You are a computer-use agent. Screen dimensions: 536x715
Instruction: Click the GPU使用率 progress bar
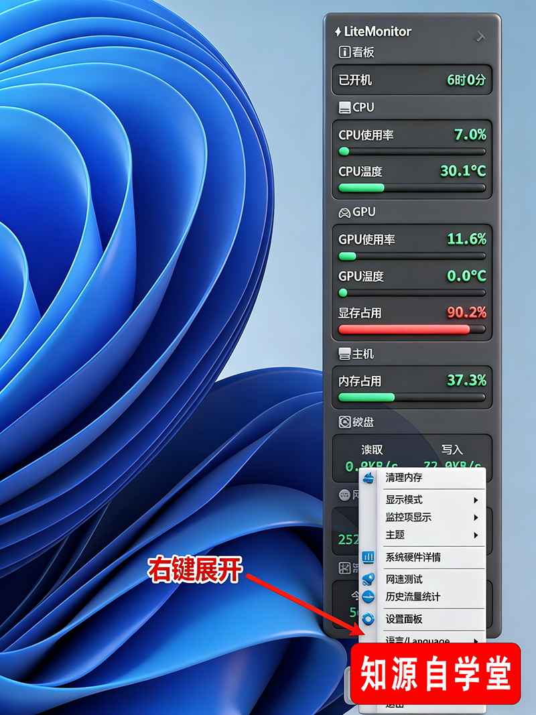tap(412, 256)
